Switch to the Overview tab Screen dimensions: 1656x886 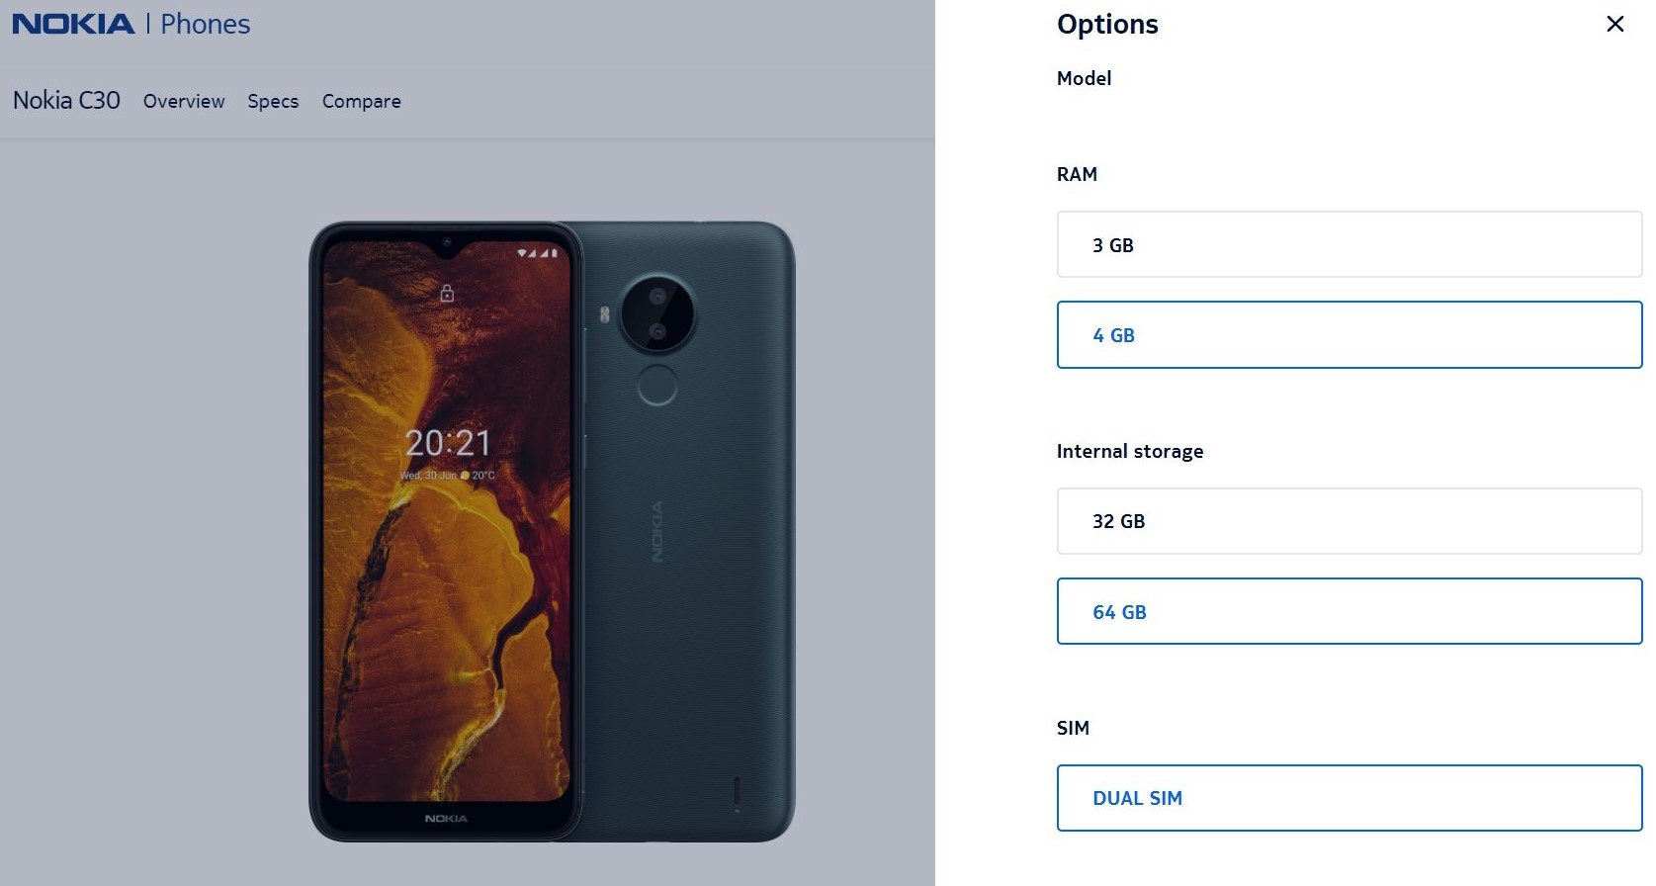click(184, 101)
